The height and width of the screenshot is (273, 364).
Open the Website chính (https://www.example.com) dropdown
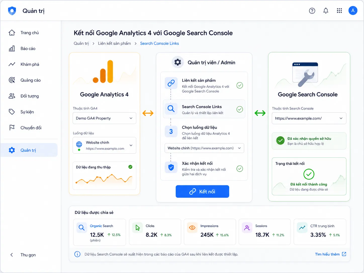(x=204, y=148)
